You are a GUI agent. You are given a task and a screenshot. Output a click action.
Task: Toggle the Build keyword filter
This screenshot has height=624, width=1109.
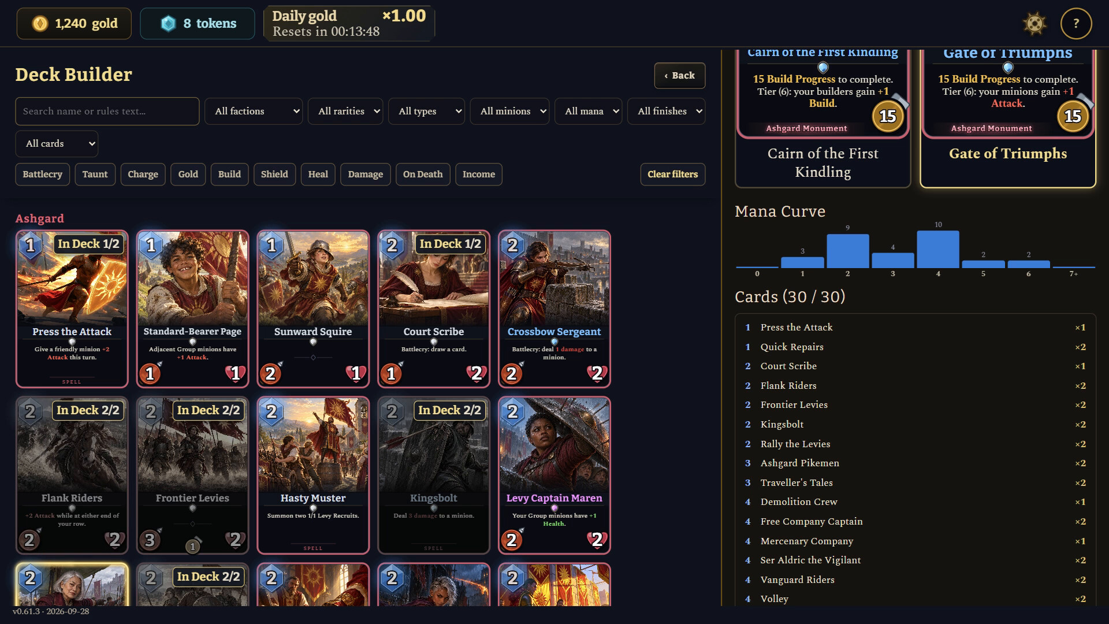(x=229, y=174)
